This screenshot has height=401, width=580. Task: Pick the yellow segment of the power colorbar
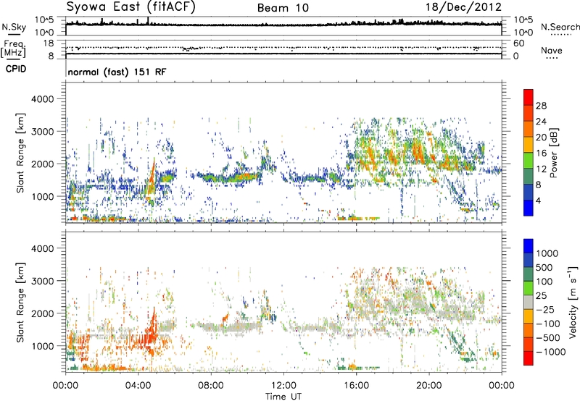point(529,144)
